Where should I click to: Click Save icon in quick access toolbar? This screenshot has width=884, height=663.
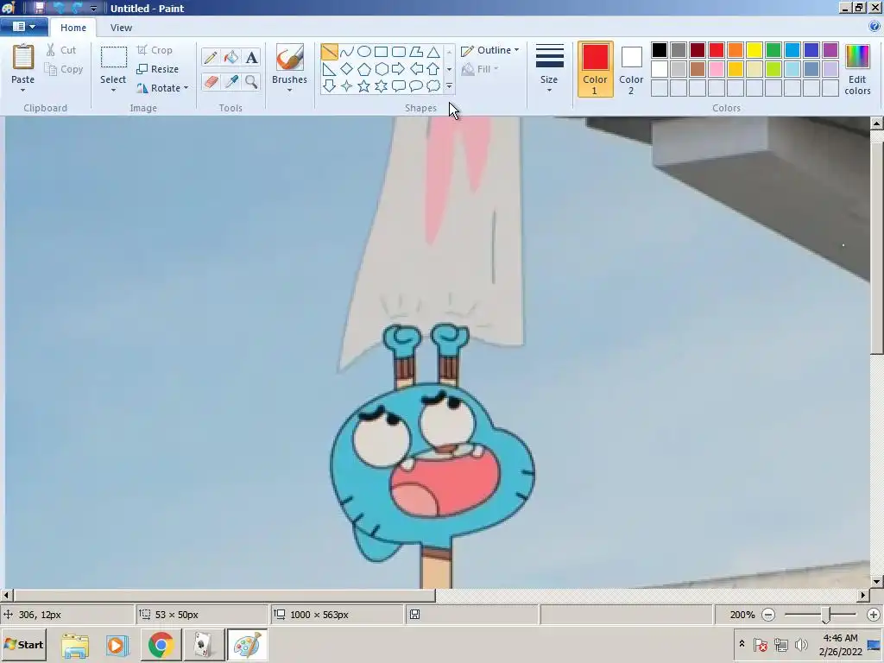40,8
